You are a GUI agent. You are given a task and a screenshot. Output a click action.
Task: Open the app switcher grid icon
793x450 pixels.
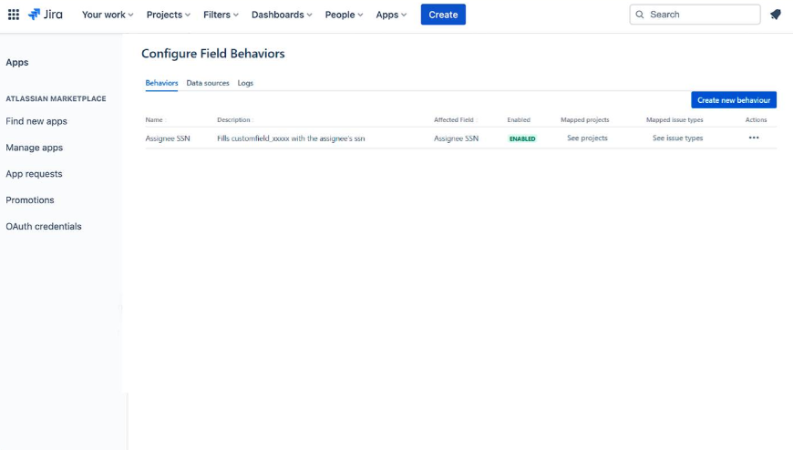(x=14, y=15)
